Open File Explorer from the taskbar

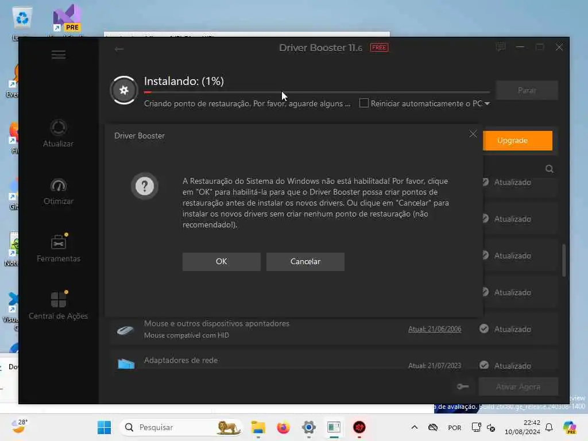pos(258,427)
